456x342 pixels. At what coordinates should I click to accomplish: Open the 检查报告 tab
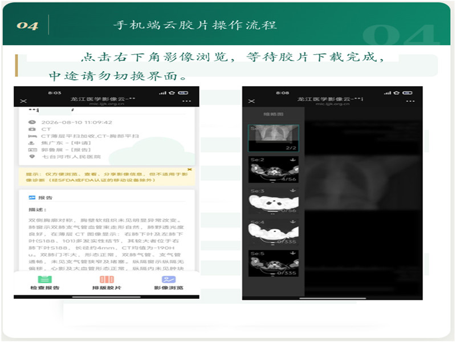45,283
